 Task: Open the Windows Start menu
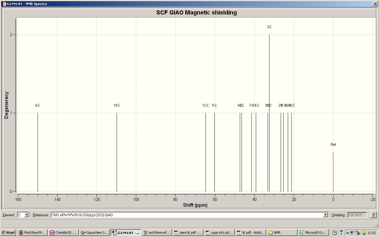(x=8, y=233)
